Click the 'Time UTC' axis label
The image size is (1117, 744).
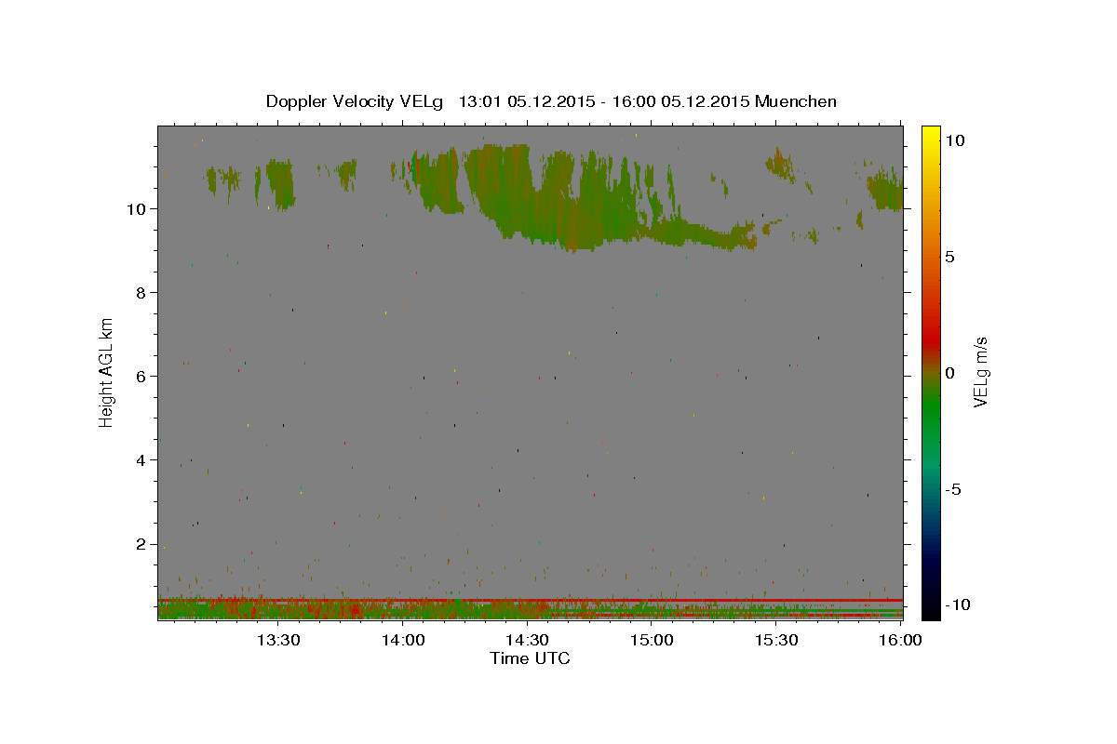(530, 658)
